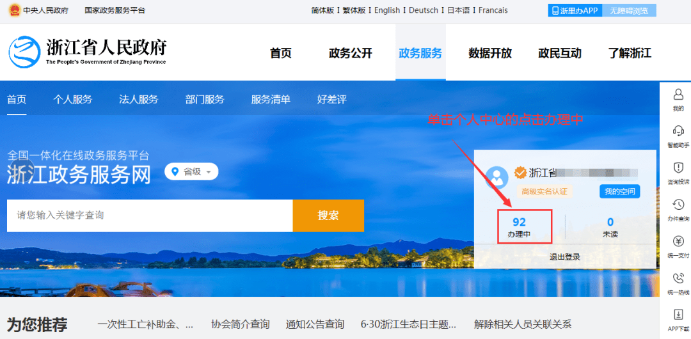
Task: Open 我的 profile icon in right sidebar
Action: click(678, 94)
